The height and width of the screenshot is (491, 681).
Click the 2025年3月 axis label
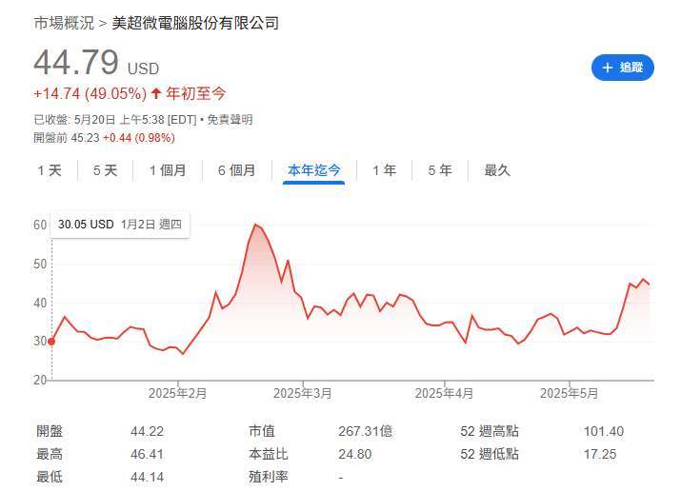click(x=303, y=393)
